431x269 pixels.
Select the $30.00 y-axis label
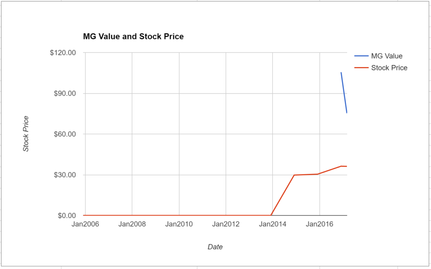point(64,175)
